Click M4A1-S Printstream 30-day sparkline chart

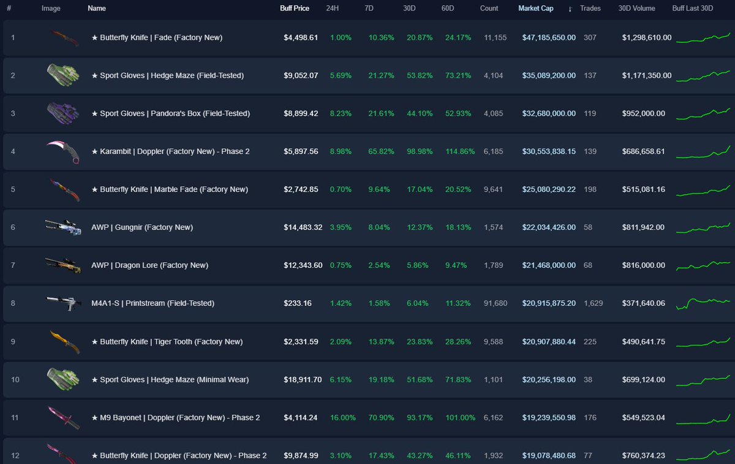(x=703, y=303)
